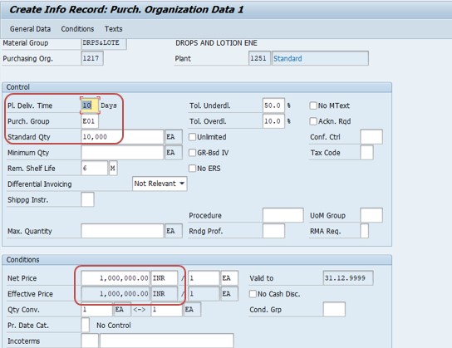This screenshot has height=348, width=452.
Task: Select the Standard info category field
Action: pyautogui.click(x=320, y=58)
